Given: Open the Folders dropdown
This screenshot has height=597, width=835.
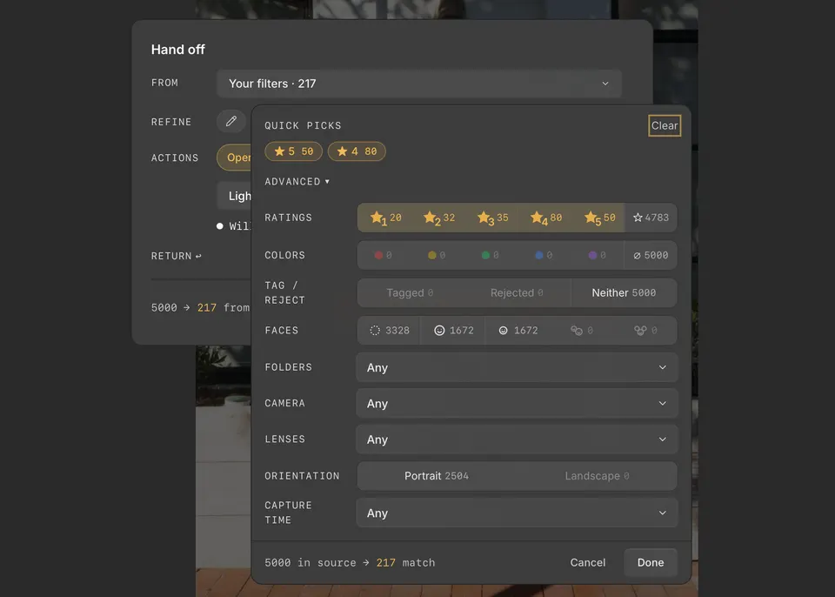Looking at the screenshot, I should coord(517,367).
